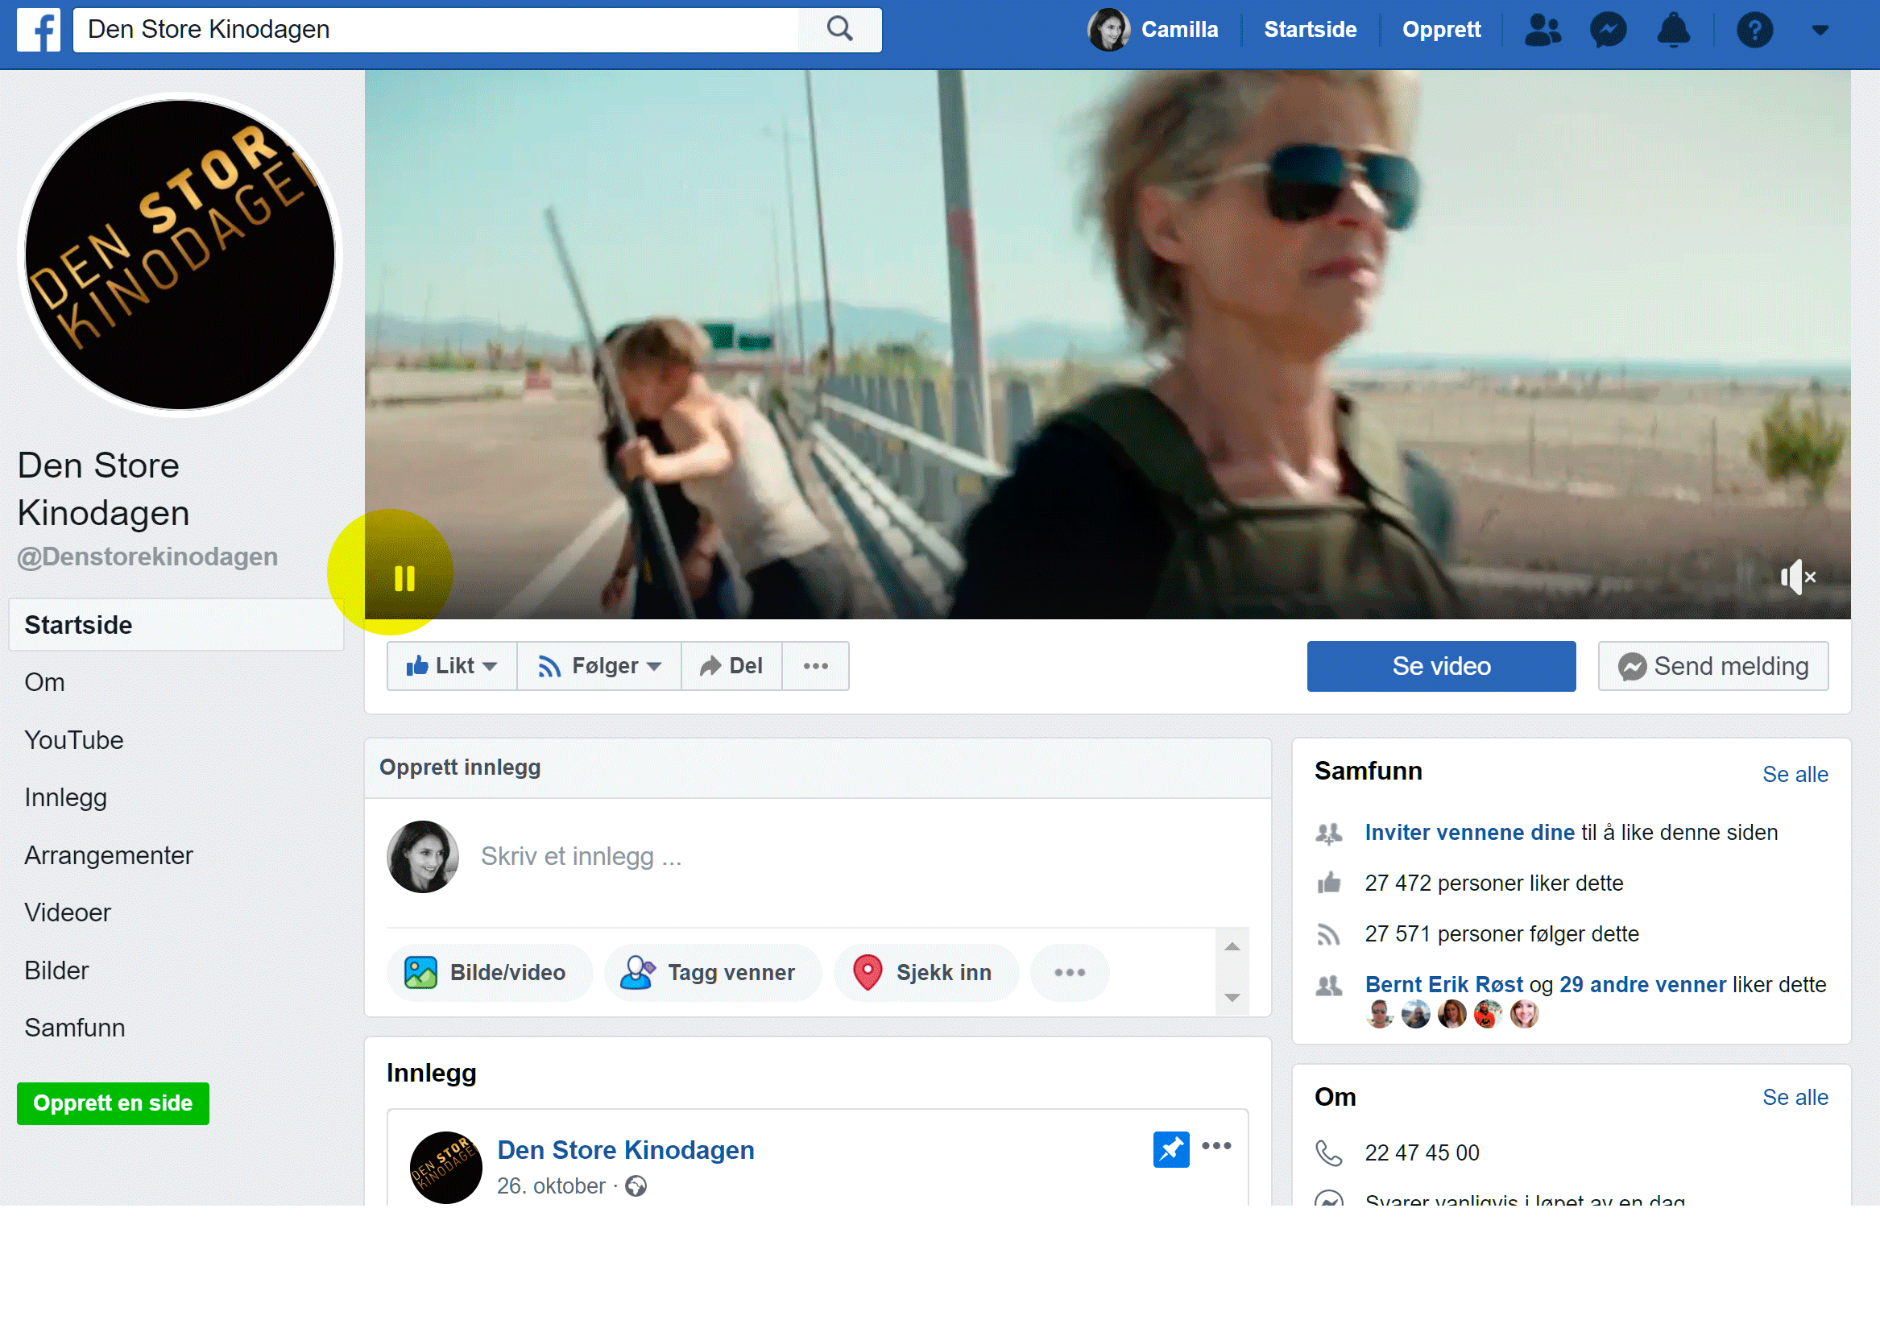
Task: Click the Send melding button
Action: click(1713, 666)
